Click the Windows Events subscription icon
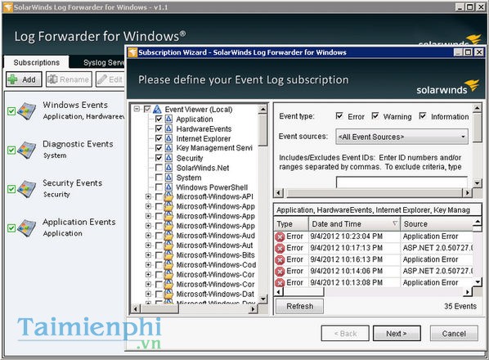489x360 pixels. point(27,110)
